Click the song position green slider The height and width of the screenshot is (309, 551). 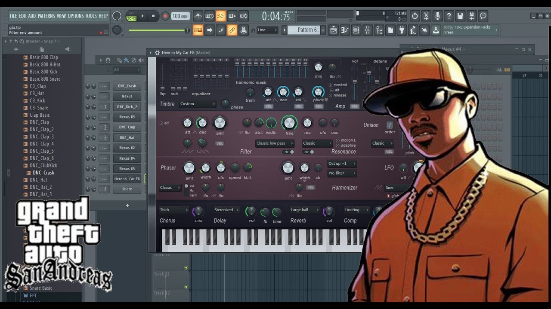click(x=158, y=30)
